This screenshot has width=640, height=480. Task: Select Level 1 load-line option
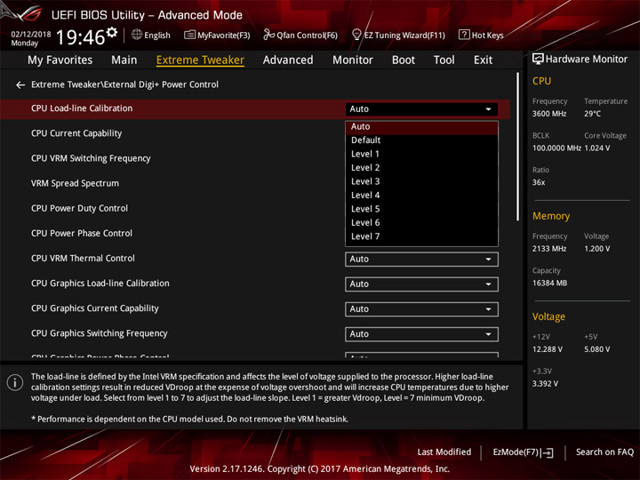[x=421, y=155]
